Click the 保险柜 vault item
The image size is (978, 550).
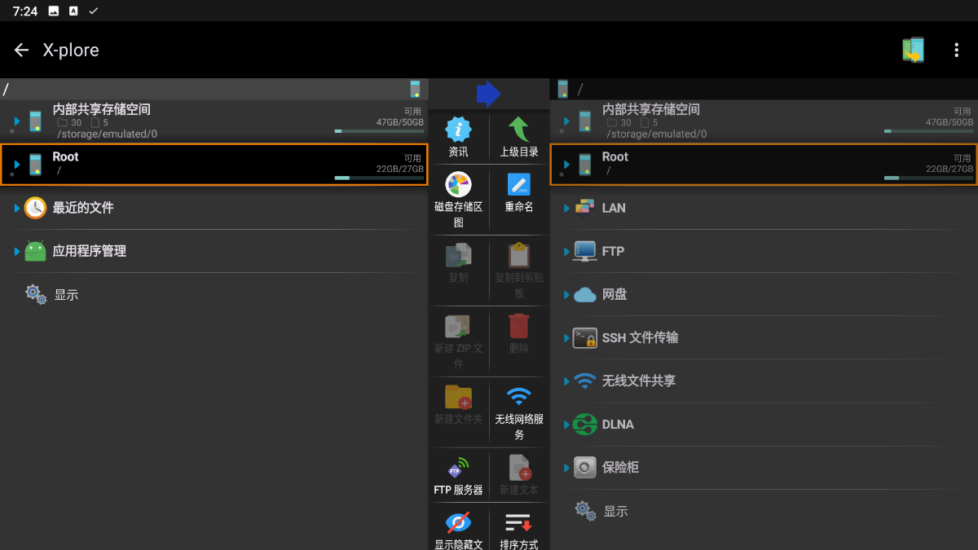(x=619, y=468)
